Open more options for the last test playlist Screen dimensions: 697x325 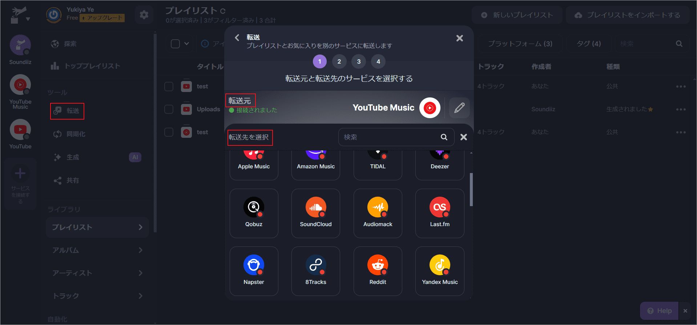[x=681, y=132]
